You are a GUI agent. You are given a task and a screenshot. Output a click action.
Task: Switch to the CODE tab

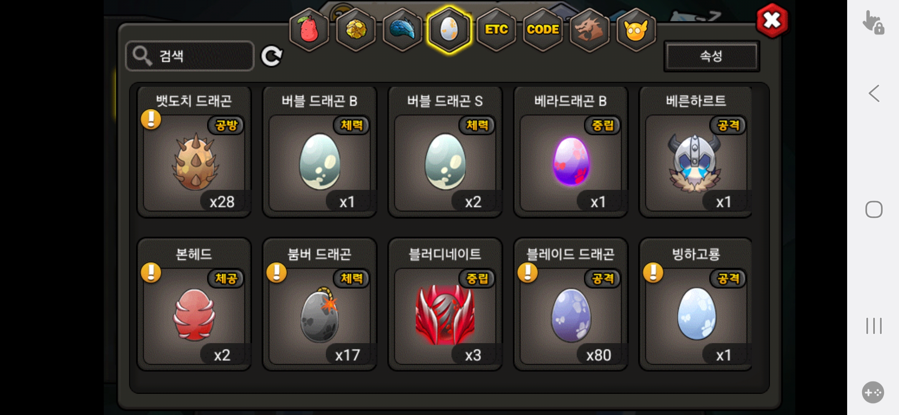click(x=543, y=30)
